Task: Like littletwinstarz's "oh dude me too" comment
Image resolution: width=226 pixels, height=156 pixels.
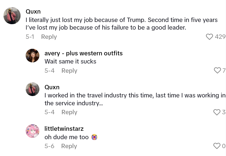Action: point(217,146)
